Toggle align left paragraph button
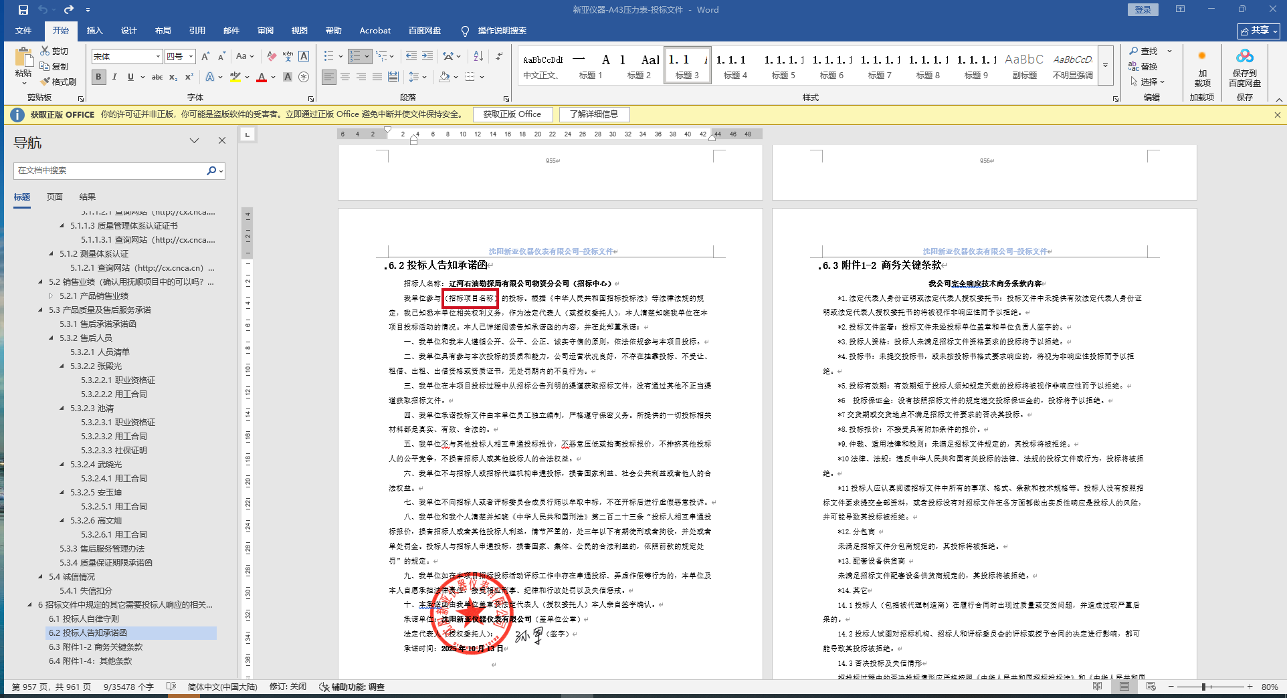1287x698 pixels. (x=329, y=77)
